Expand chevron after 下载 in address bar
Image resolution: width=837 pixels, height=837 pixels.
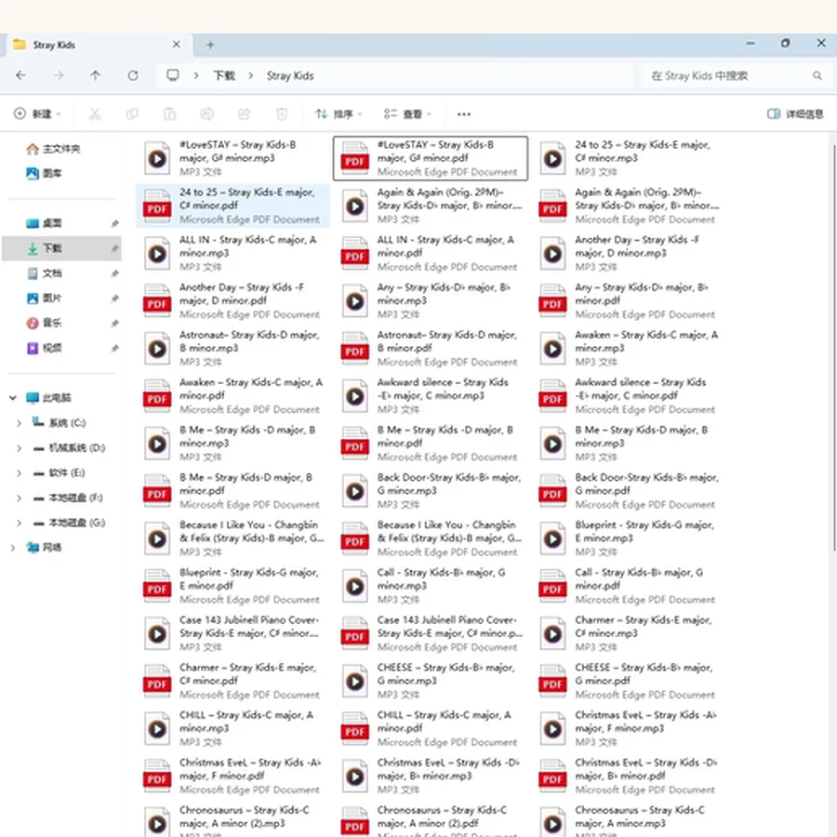[x=250, y=76]
